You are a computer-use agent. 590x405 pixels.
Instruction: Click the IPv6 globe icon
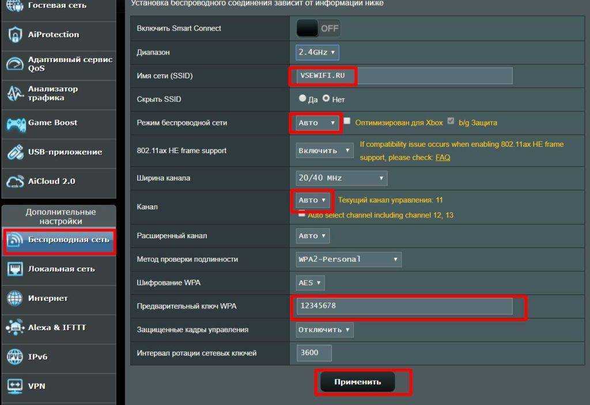point(14,357)
